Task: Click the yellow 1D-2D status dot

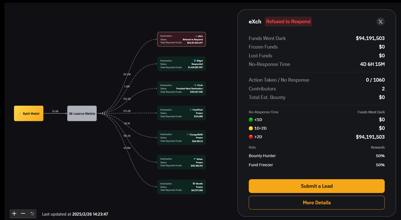Action: pos(251,128)
